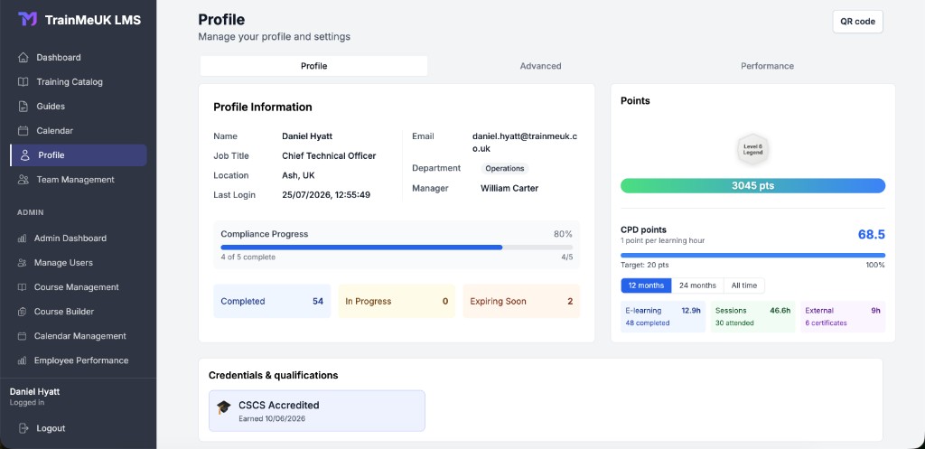Image resolution: width=925 pixels, height=449 pixels.
Task: Click the Credentials & qualifications heading
Action: pyautogui.click(x=273, y=375)
